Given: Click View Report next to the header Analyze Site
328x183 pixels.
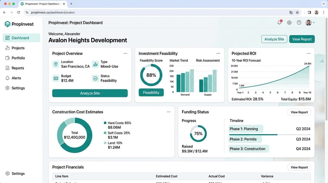Looking at the screenshot, I should point(302,39).
